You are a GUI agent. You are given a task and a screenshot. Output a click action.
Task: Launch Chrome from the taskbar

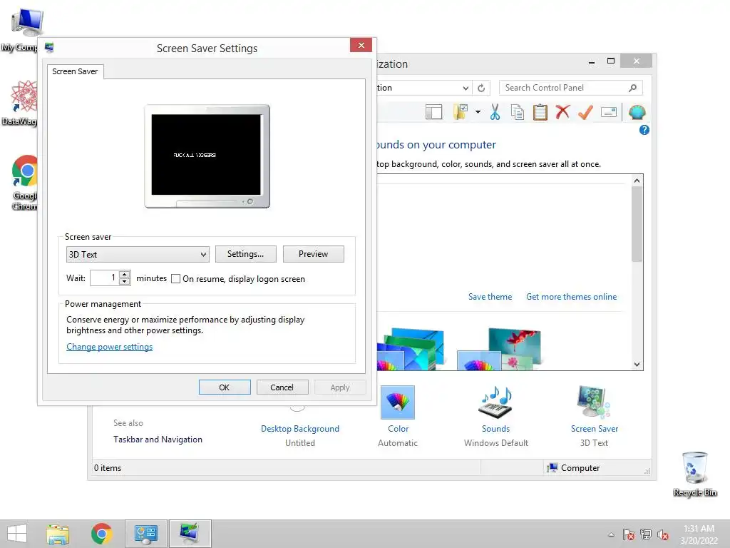101,534
